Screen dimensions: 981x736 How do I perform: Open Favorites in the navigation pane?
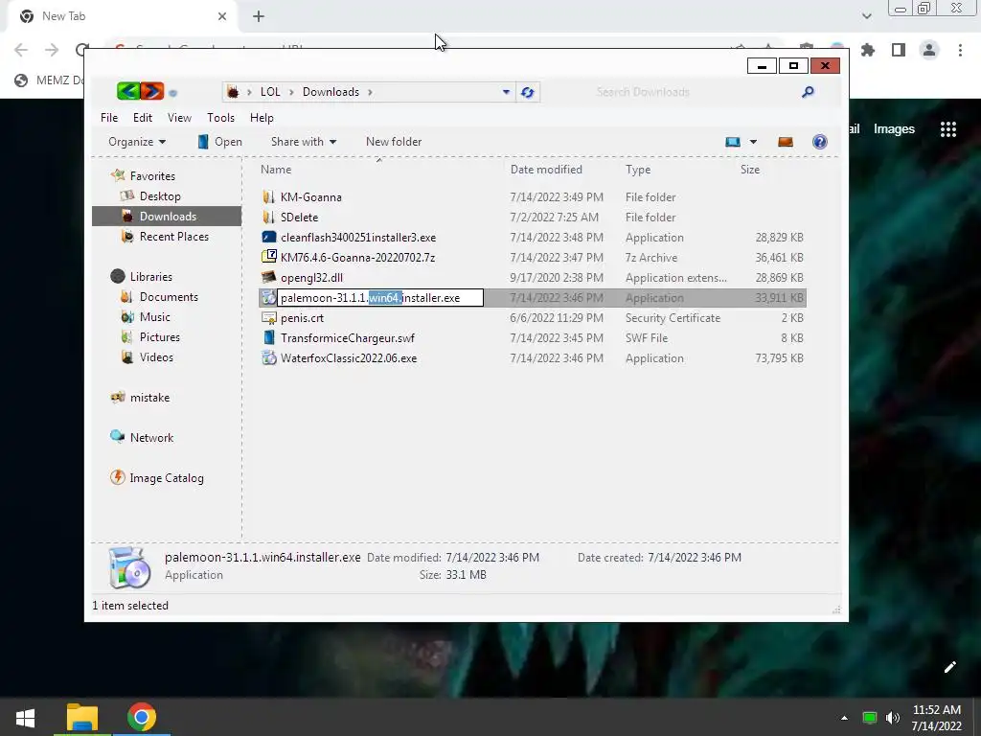coord(152,176)
